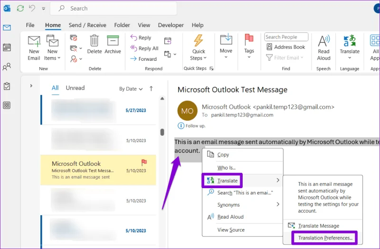The width and height of the screenshot is (380, 249).
Task: Open the Quick Steps lightning dropdown
Action: point(198,48)
